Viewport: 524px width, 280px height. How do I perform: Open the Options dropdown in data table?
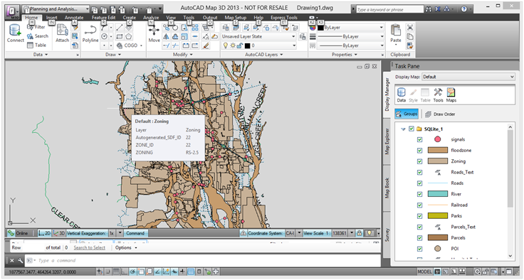pyautogui.click(x=126, y=247)
